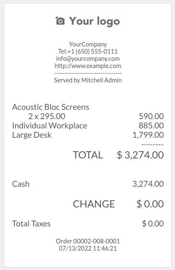175x270 pixels.
Task: Click the camera icon in the logo
Action: click(60, 21)
